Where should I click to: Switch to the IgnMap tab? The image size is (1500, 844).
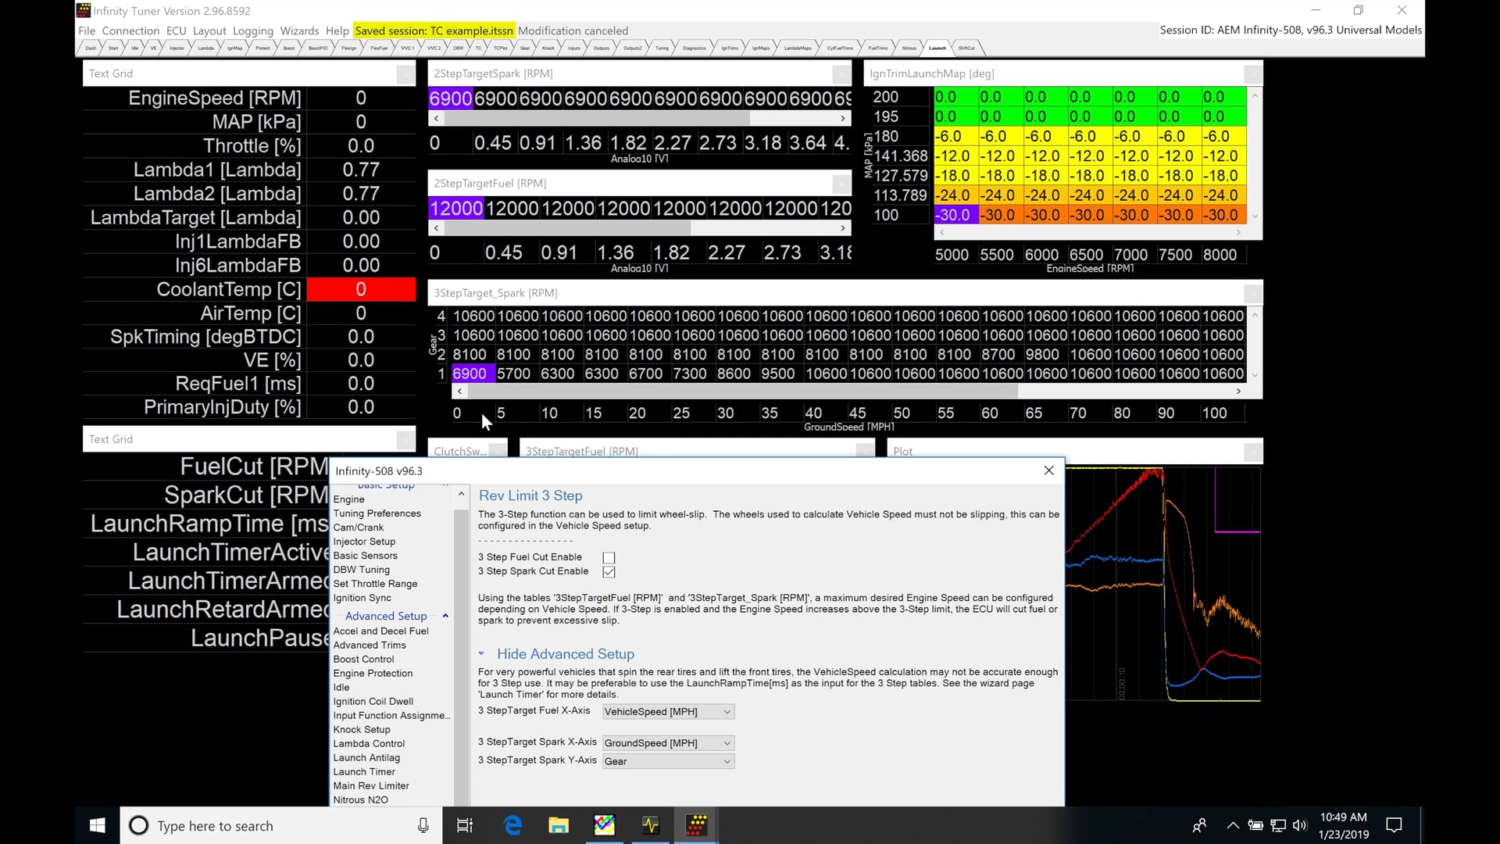[233, 47]
